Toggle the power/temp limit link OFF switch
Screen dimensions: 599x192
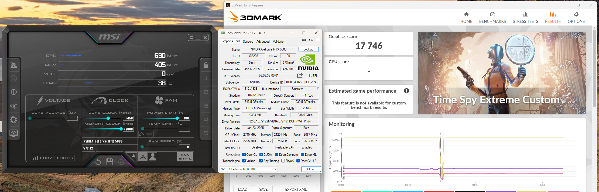(146, 134)
